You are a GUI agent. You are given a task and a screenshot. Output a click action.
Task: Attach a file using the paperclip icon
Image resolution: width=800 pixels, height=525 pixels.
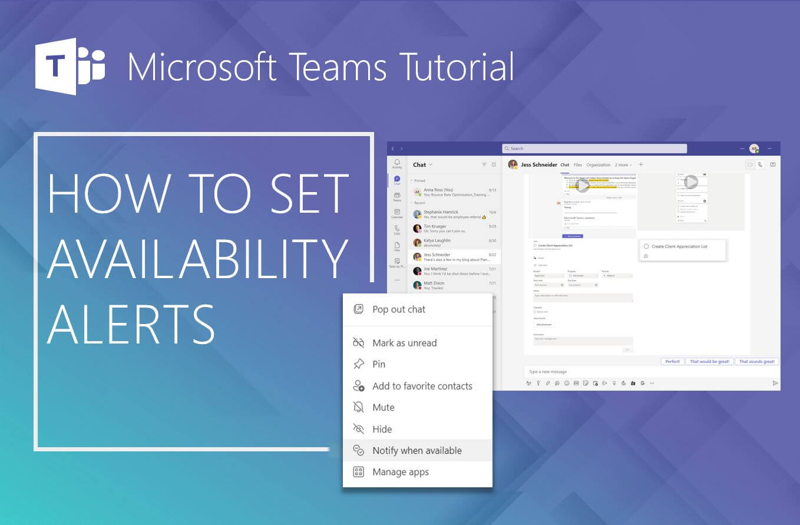[547, 383]
